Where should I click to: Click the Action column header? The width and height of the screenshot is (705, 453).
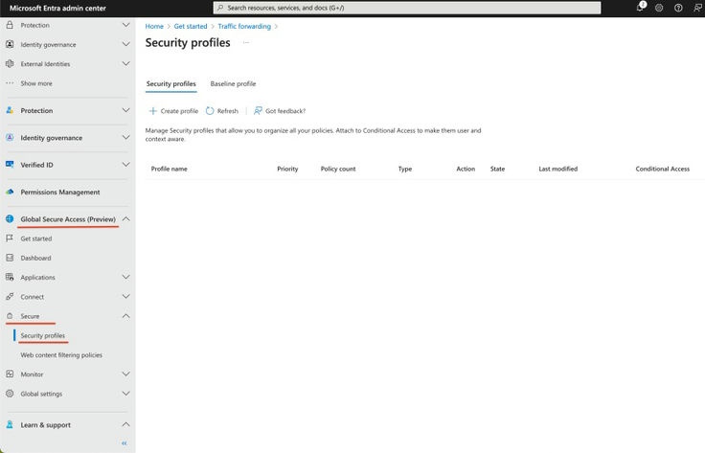[466, 169]
